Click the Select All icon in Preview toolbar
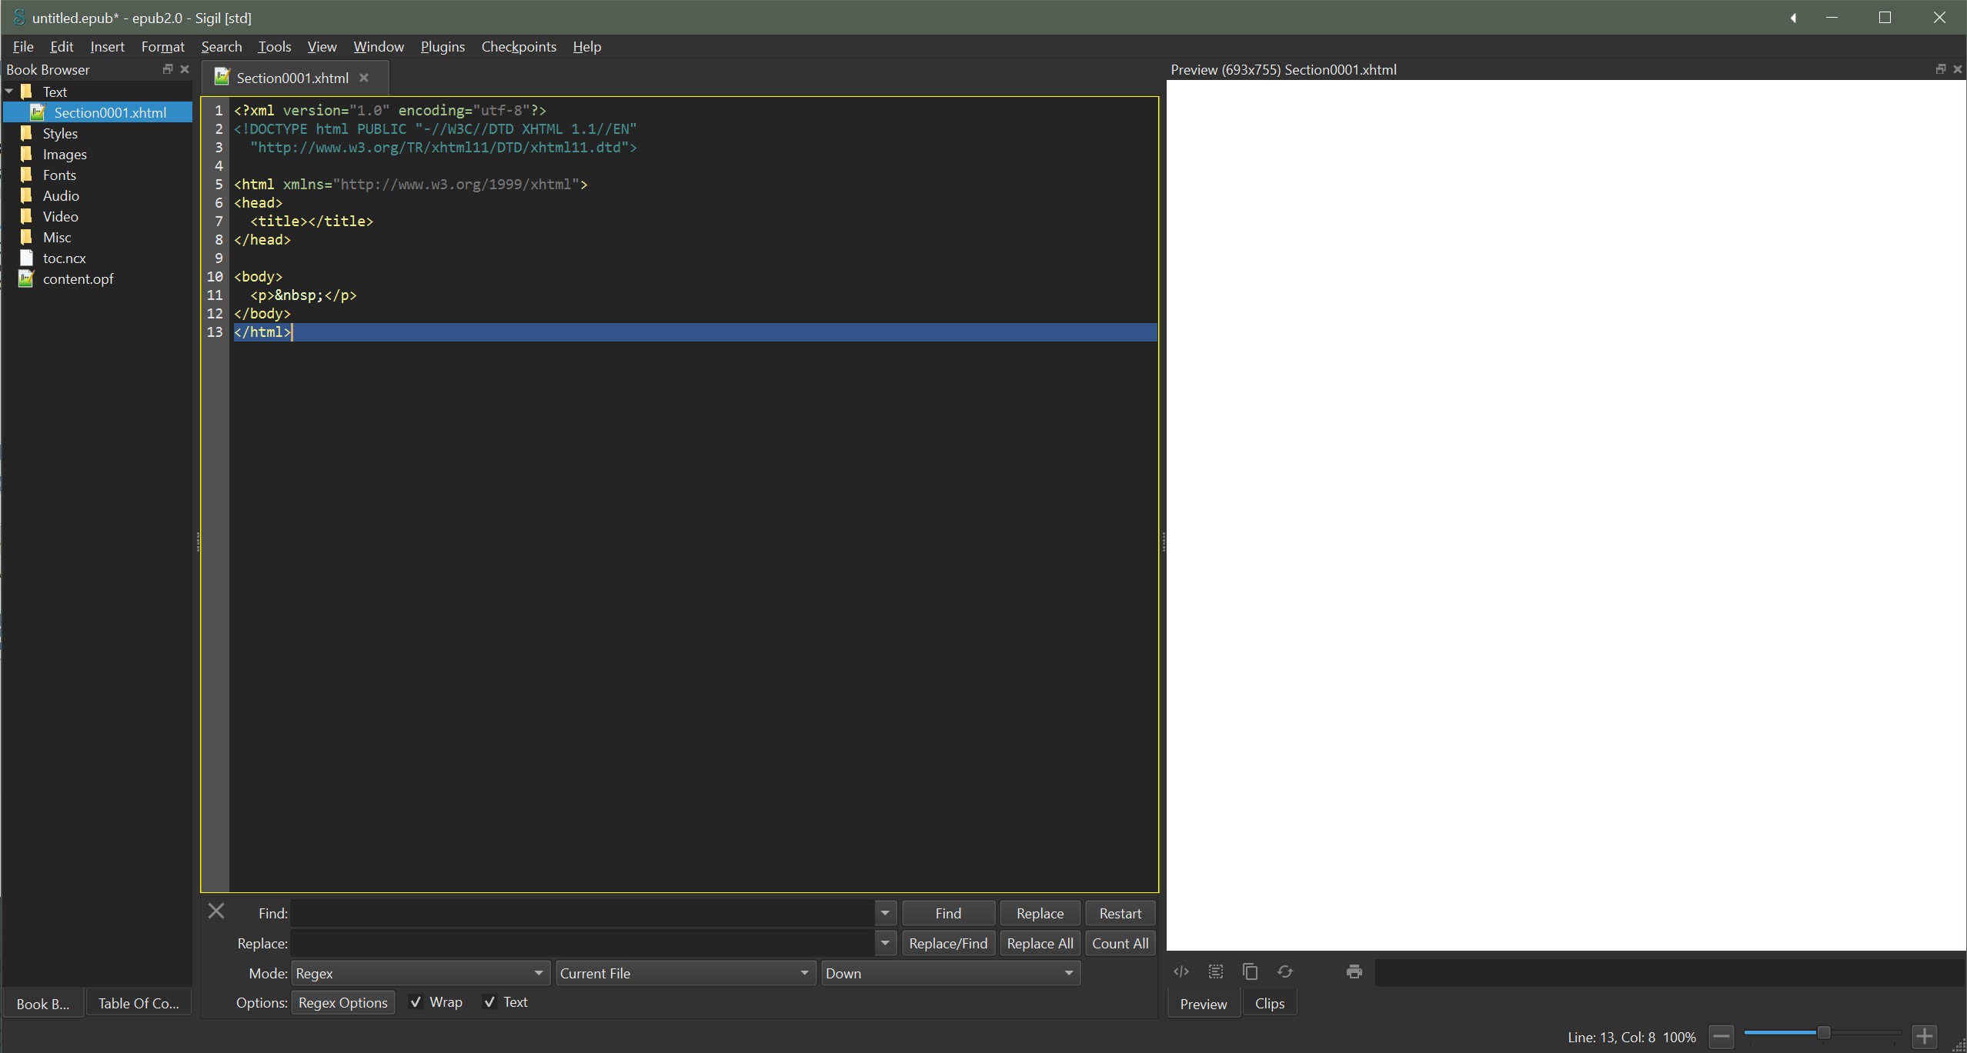The width and height of the screenshot is (1967, 1053). [1216, 971]
